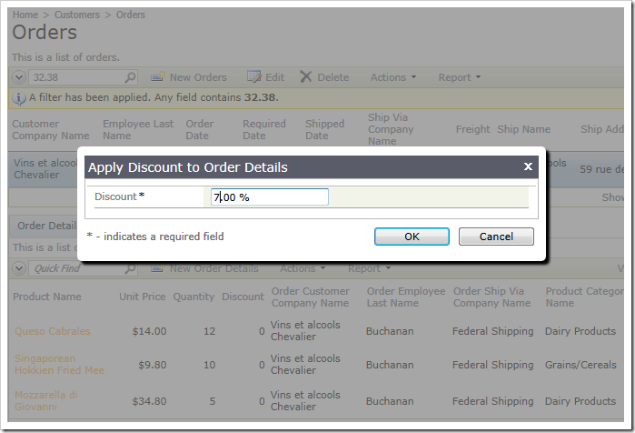This screenshot has width=635, height=433.
Task: Sort by Unit Price column header
Action: (142, 297)
